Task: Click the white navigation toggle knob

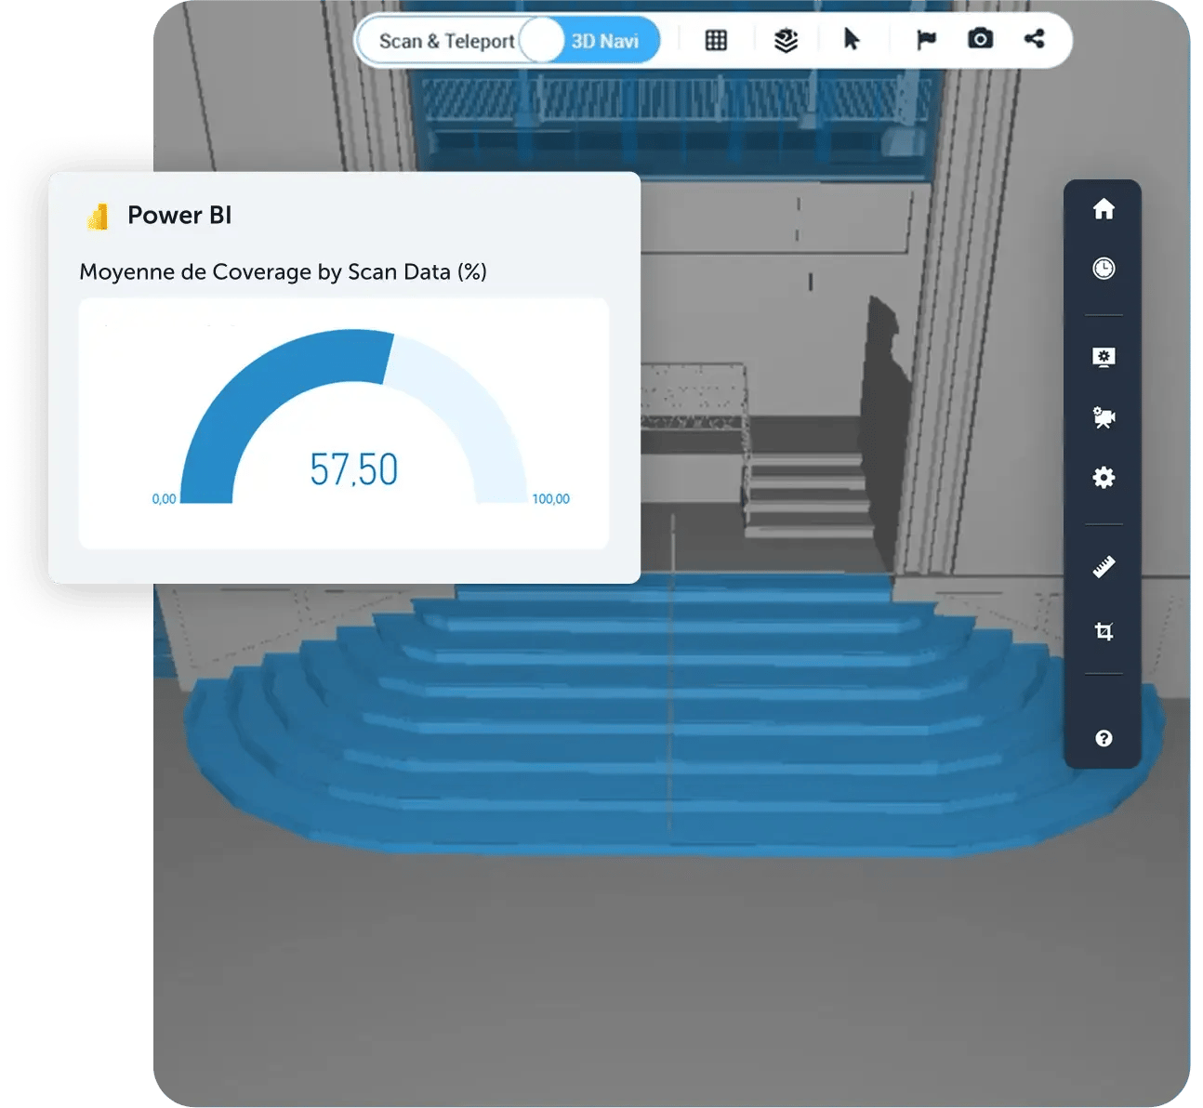Action: 542,41
